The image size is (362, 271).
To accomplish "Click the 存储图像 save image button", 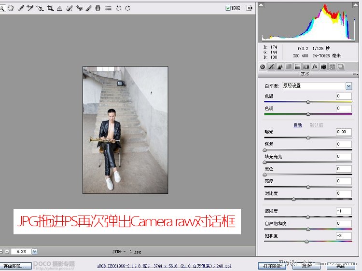I will coord(15,266).
